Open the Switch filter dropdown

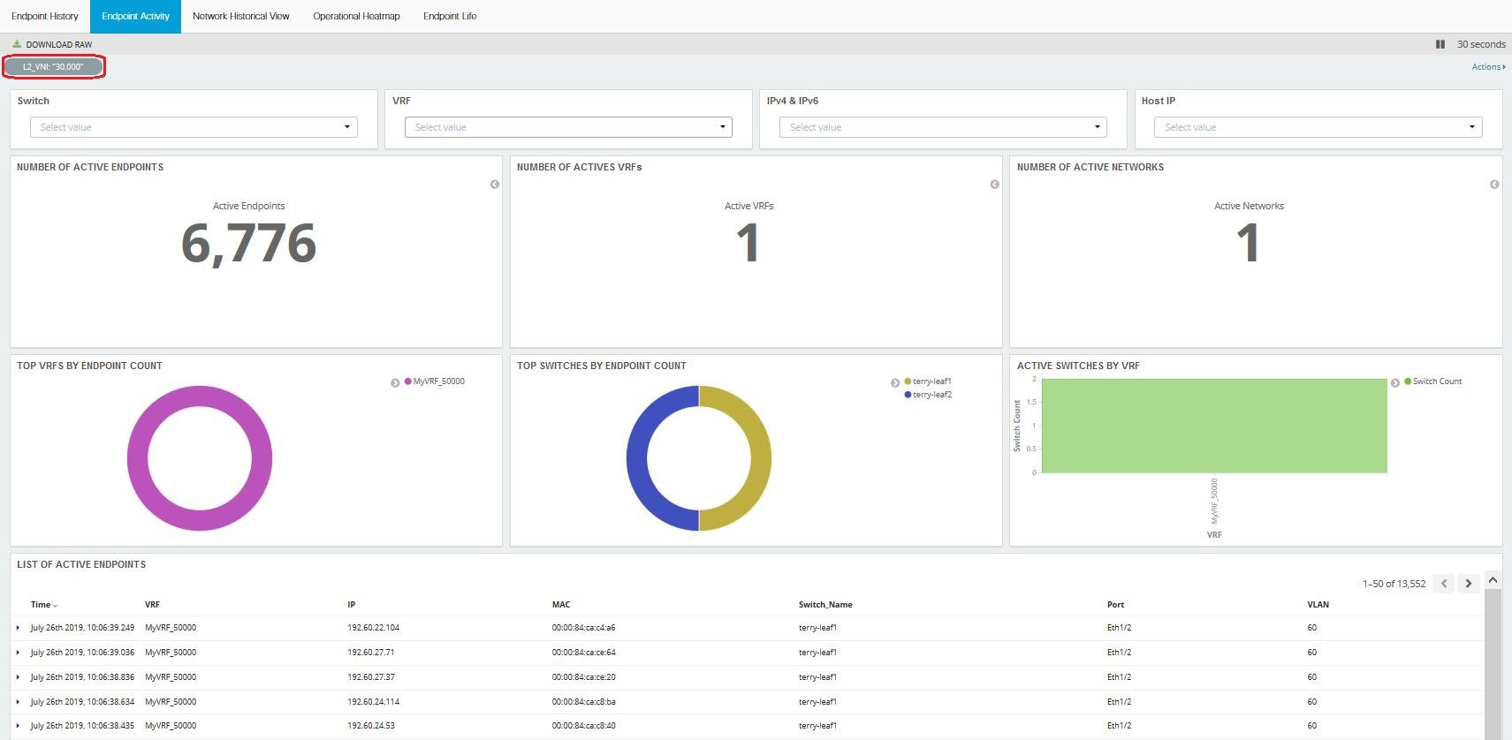point(194,127)
